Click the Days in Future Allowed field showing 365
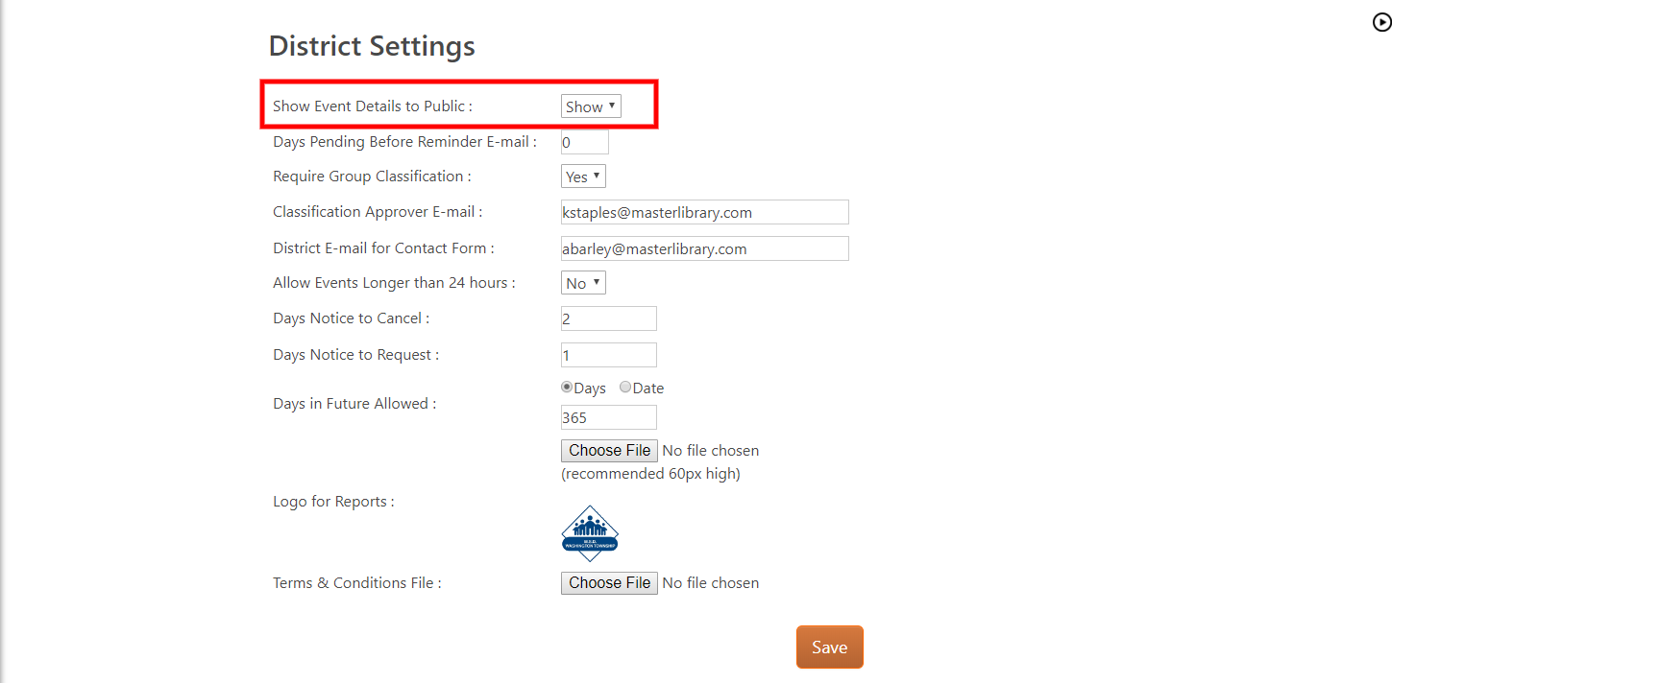 pyautogui.click(x=608, y=417)
